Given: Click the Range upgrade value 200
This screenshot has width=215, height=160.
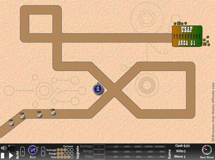Looking at the screenshot, I should [138, 152].
